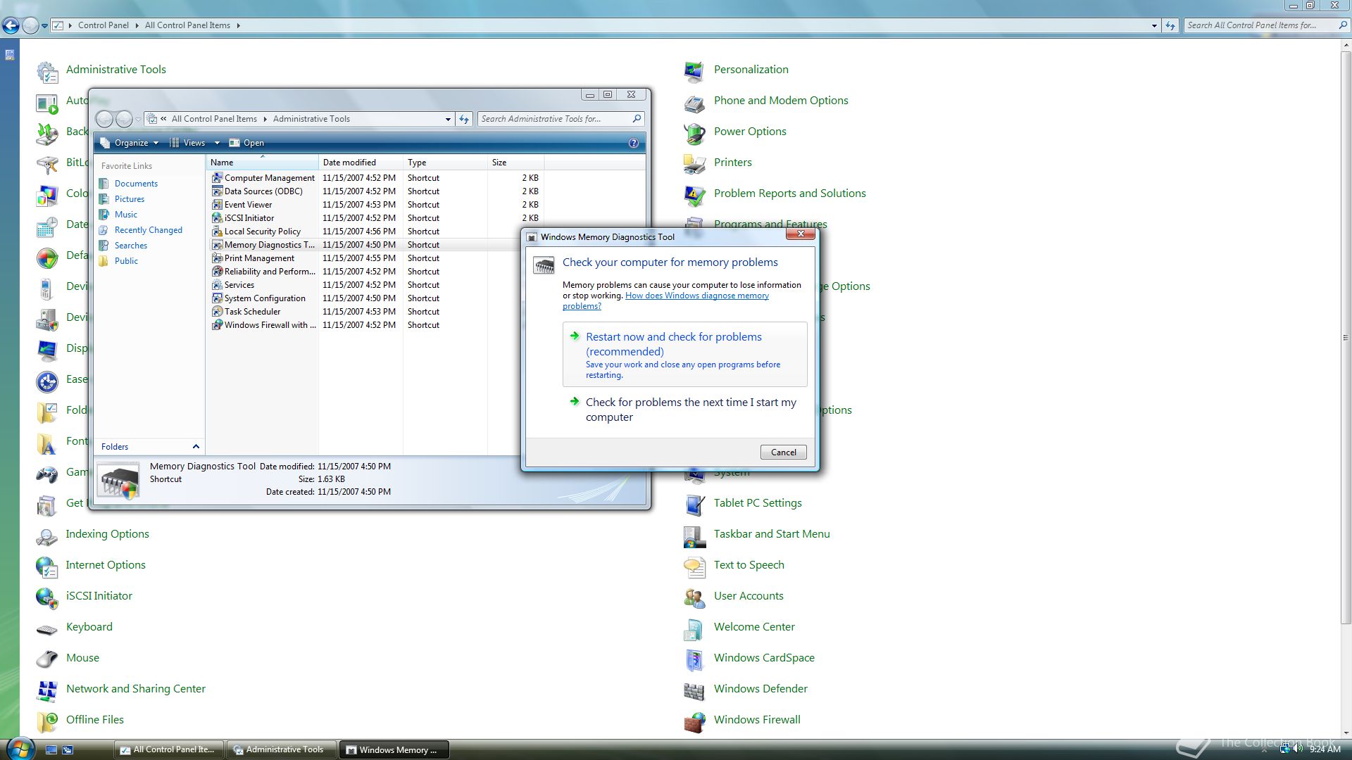Click the Start orb on the taskbar
Image resolution: width=1352 pixels, height=760 pixels.
(19, 748)
